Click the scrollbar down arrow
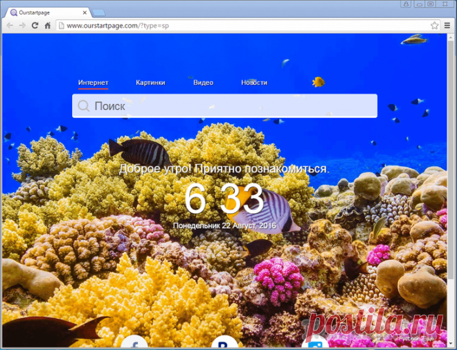Screen dimensions: 457x350 click(x=451, y=344)
